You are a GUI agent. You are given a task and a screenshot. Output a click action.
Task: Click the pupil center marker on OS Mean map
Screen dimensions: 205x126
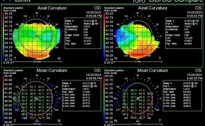tap(138, 99)
